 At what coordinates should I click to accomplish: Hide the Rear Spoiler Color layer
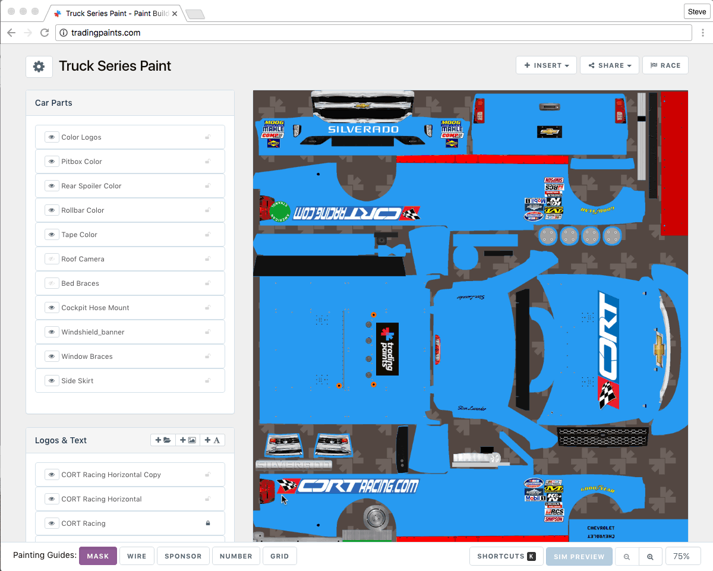(52, 186)
